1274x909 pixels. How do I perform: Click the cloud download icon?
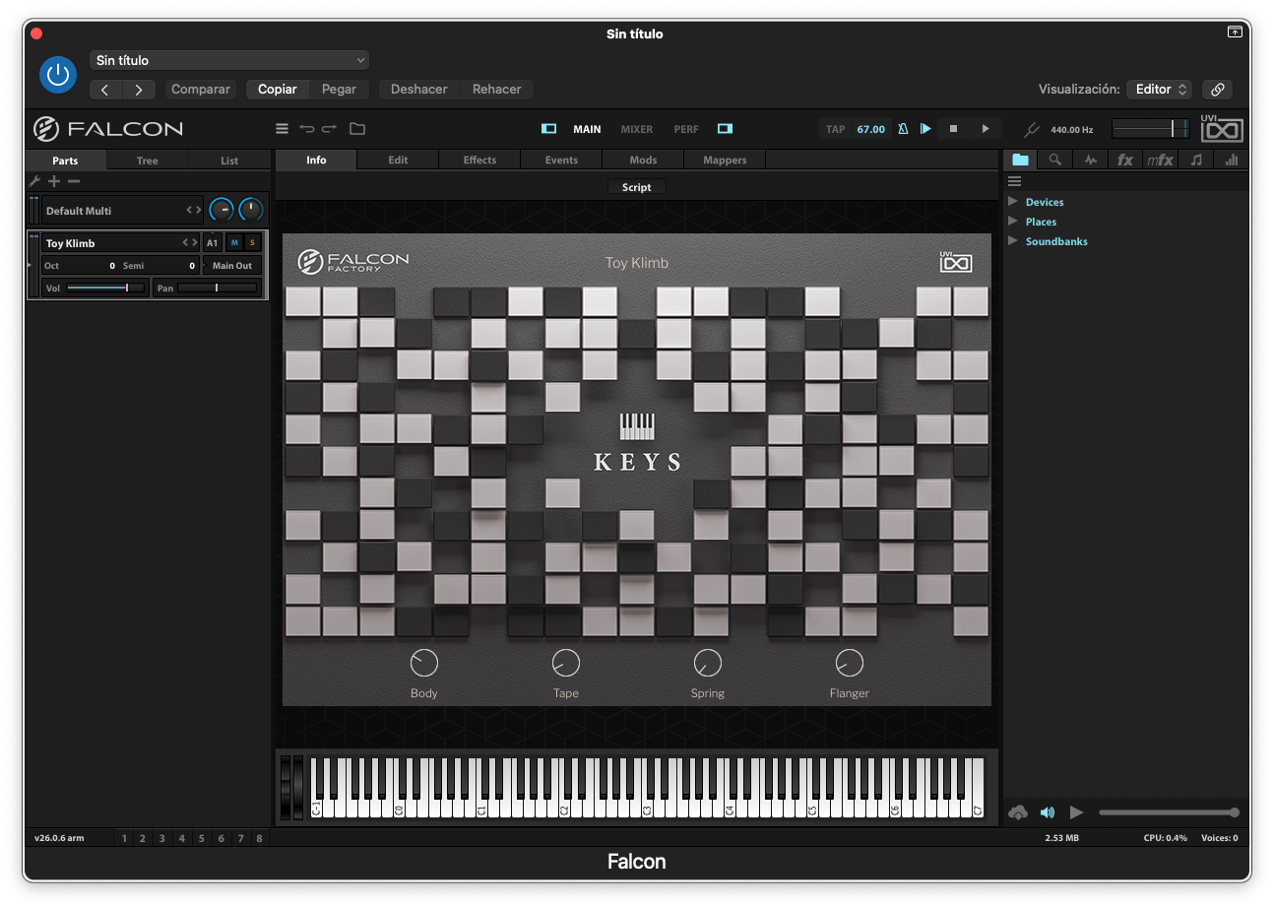pyautogui.click(x=1019, y=812)
